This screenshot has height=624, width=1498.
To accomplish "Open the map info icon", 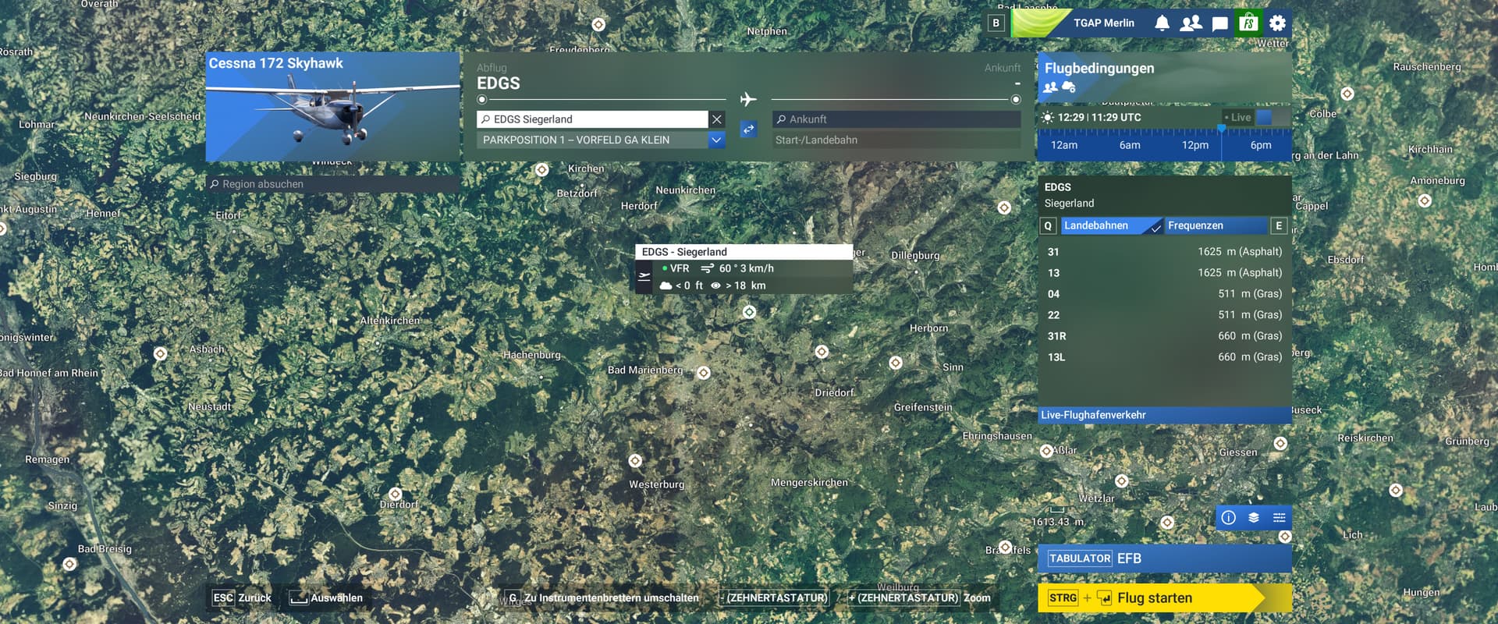I will pyautogui.click(x=1228, y=517).
